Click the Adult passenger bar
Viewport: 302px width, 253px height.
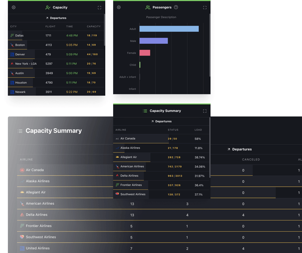(169, 29)
